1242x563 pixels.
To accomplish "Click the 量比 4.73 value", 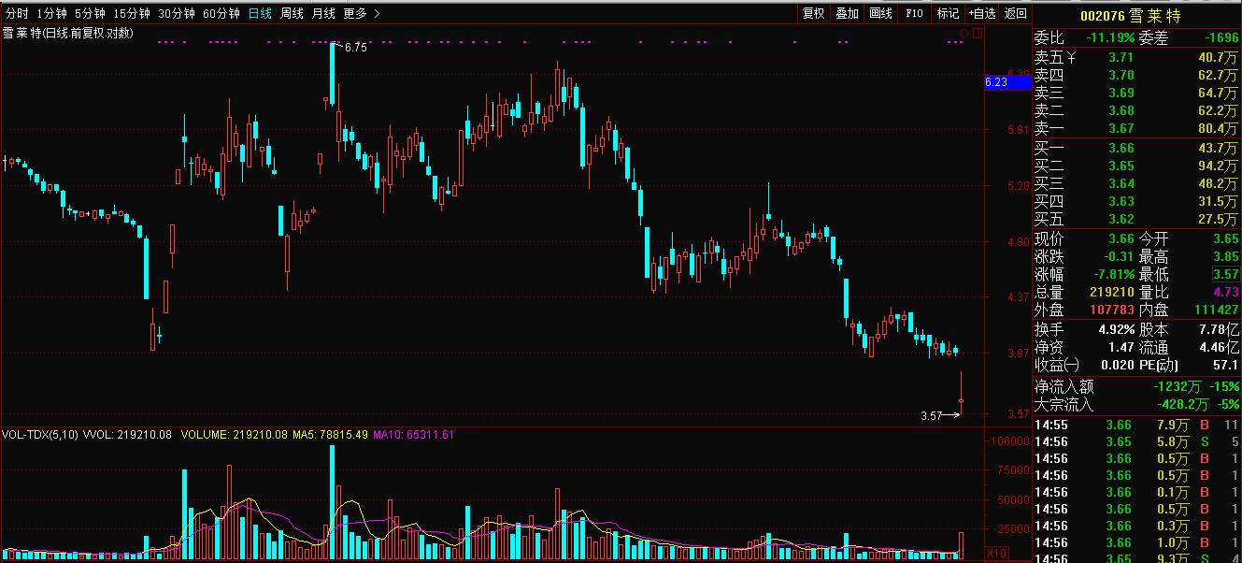I will coord(1224,292).
